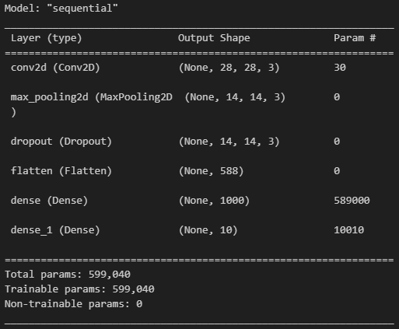Select the dropout (Dropout) layer name
This screenshot has width=399, height=329.
click(61, 142)
